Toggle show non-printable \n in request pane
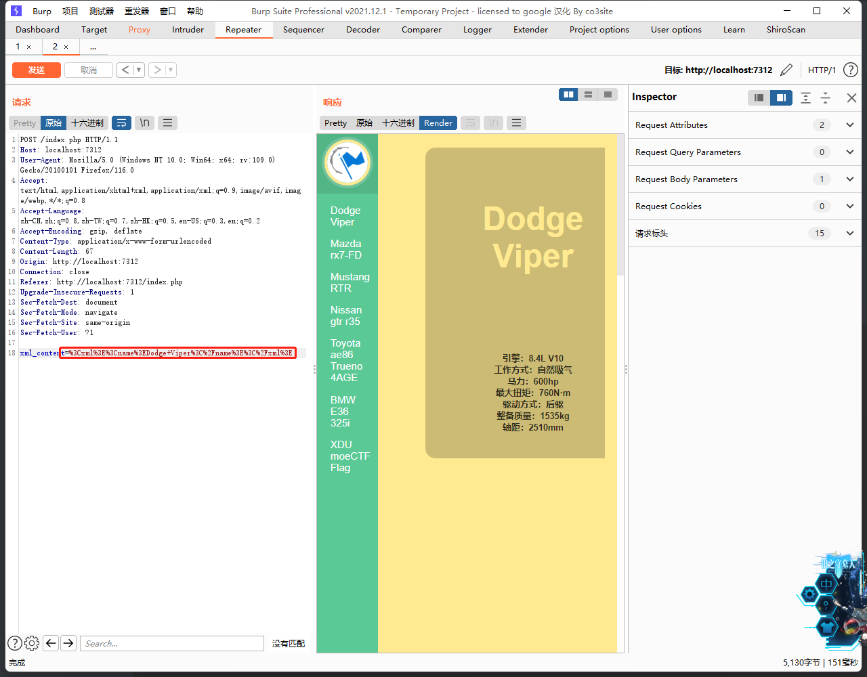 click(145, 123)
